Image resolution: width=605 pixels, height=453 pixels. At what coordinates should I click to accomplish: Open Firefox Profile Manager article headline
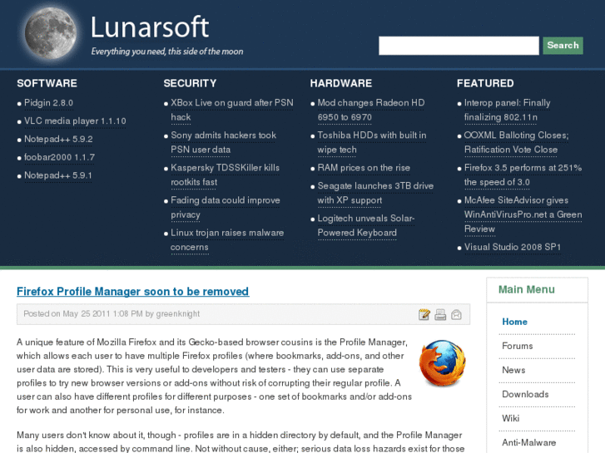coord(132,292)
